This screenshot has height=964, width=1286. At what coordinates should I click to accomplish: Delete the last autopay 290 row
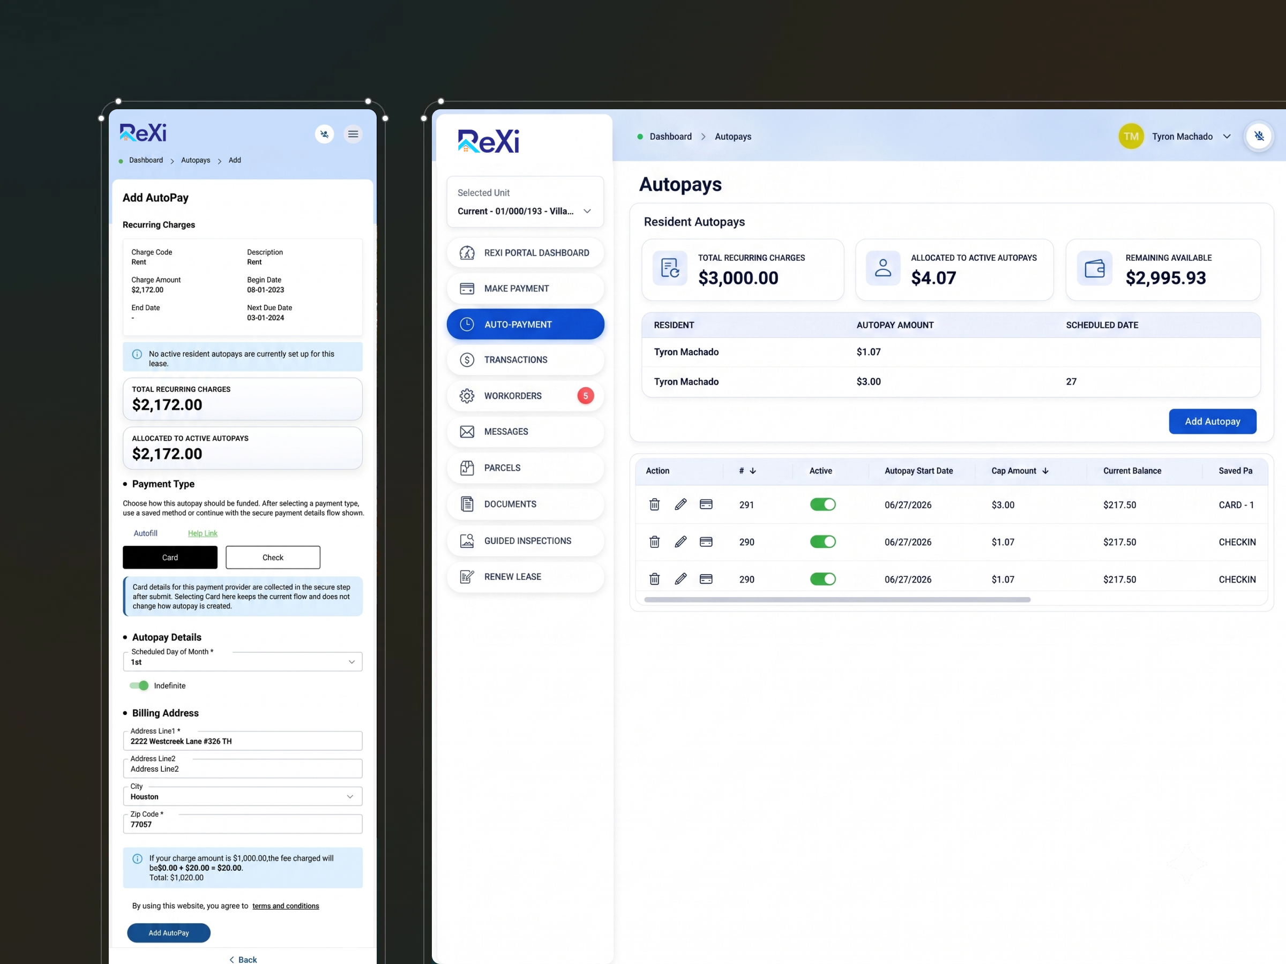click(654, 579)
